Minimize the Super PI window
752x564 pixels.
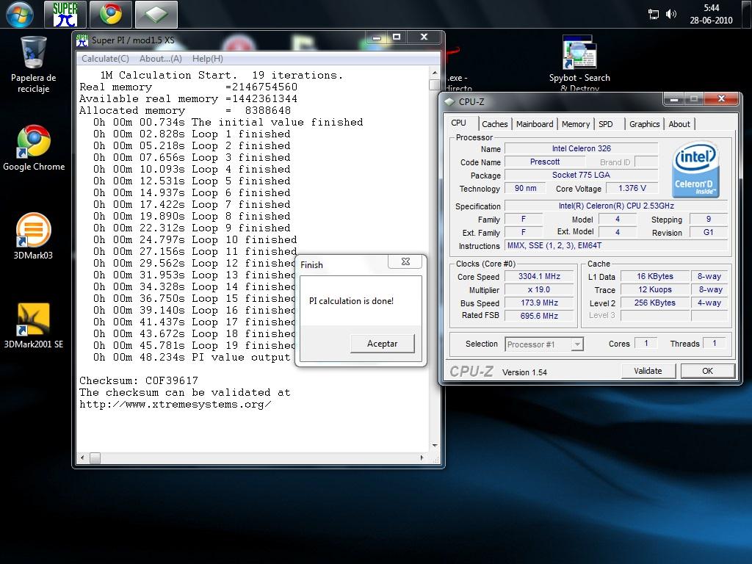tap(377, 37)
